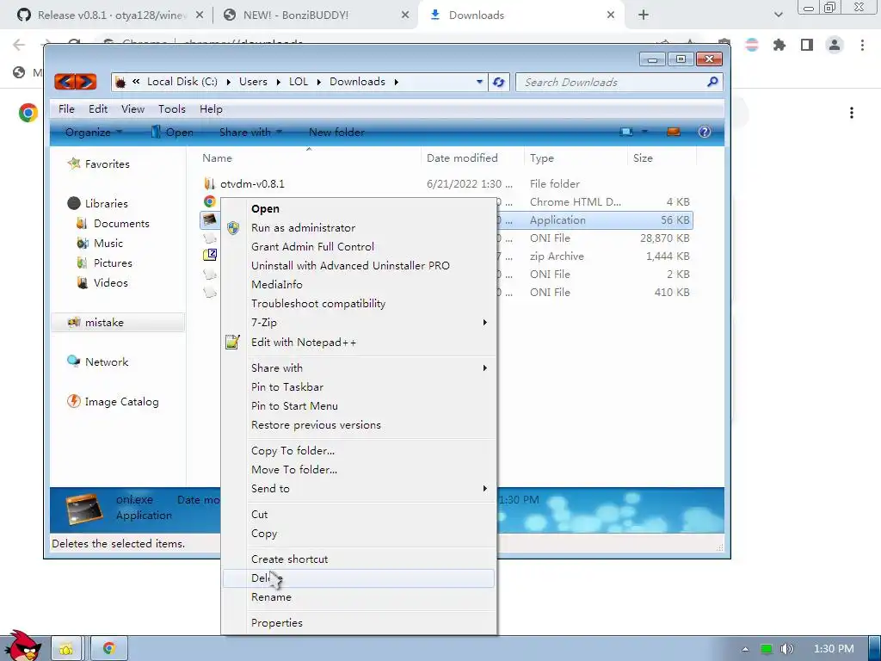Toggle the preview pane icon
The image size is (881, 661).
(673, 132)
